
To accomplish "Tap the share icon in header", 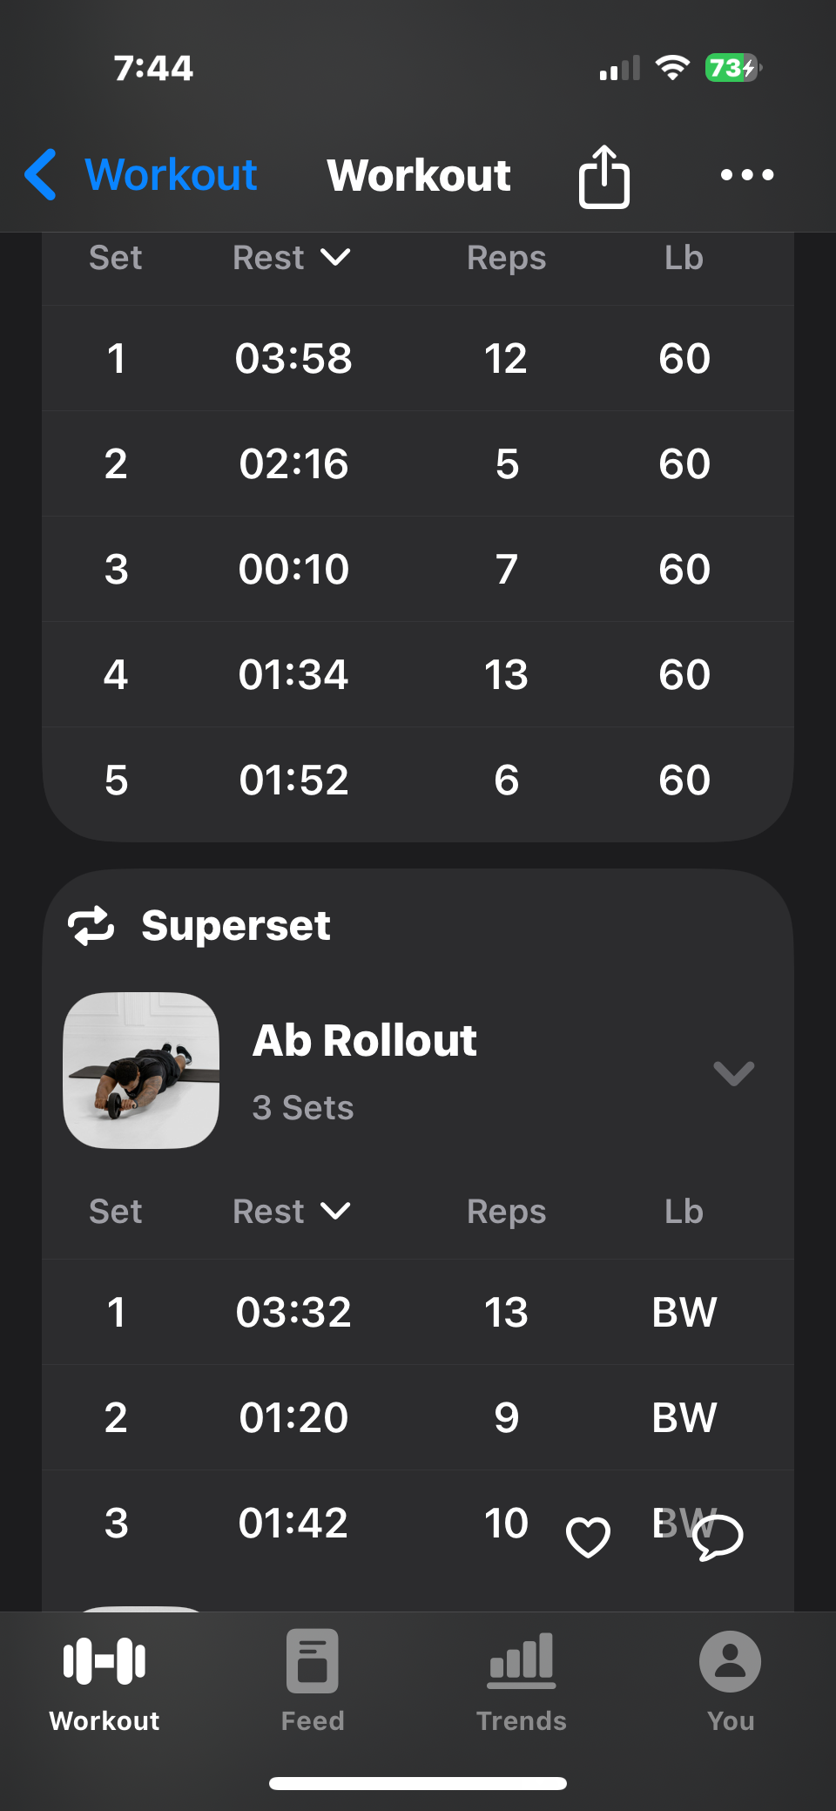I will pyautogui.click(x=603, y=176).
